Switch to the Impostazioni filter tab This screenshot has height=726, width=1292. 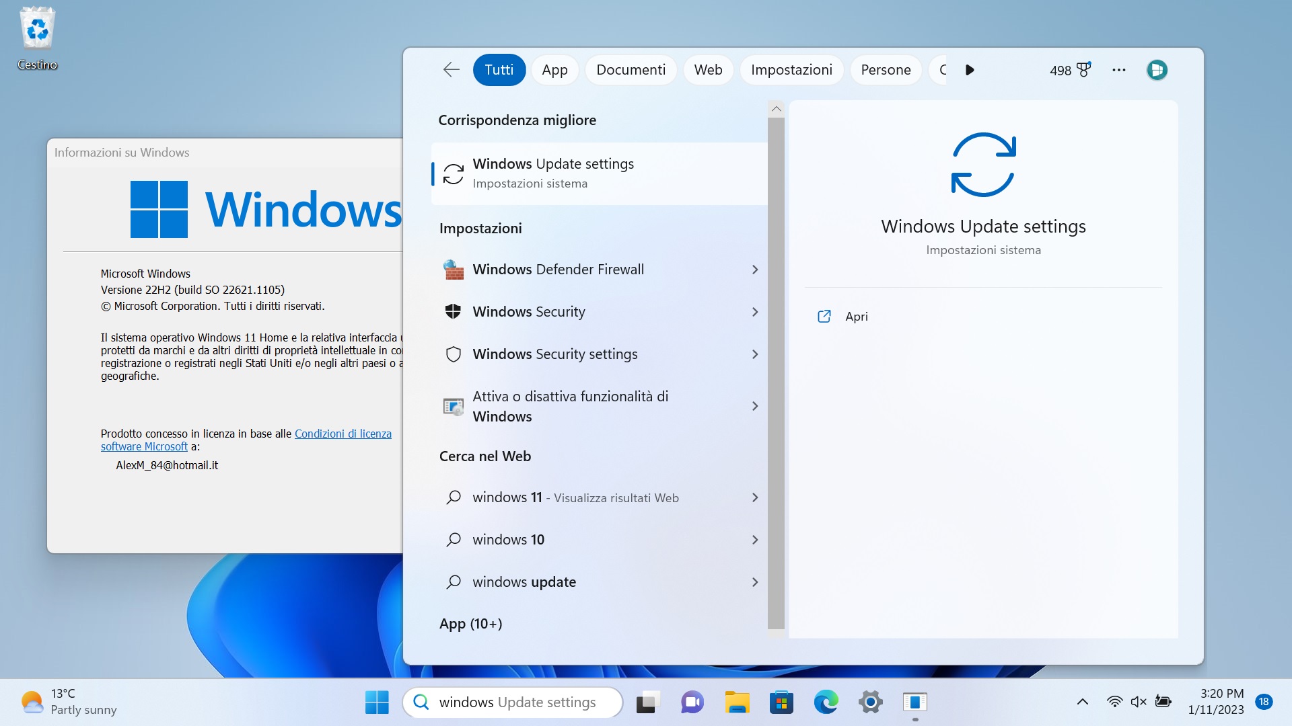[x=791, y=70]
